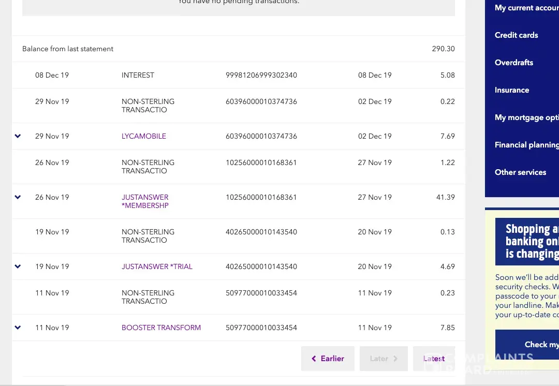Open My current account menu item

point(526,8)
